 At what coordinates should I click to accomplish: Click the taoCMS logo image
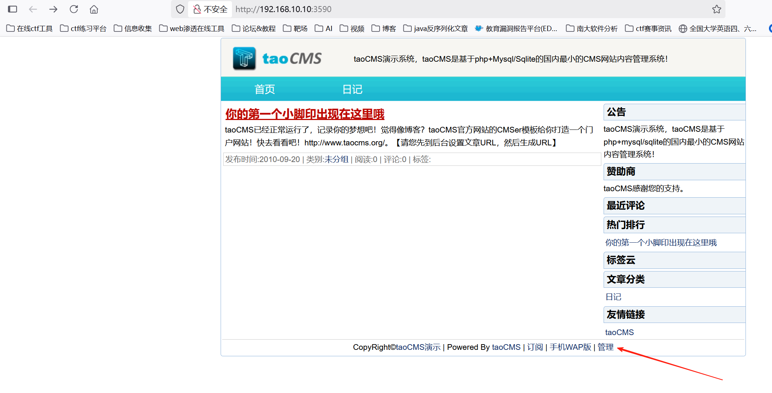click(x=277, y=58)
